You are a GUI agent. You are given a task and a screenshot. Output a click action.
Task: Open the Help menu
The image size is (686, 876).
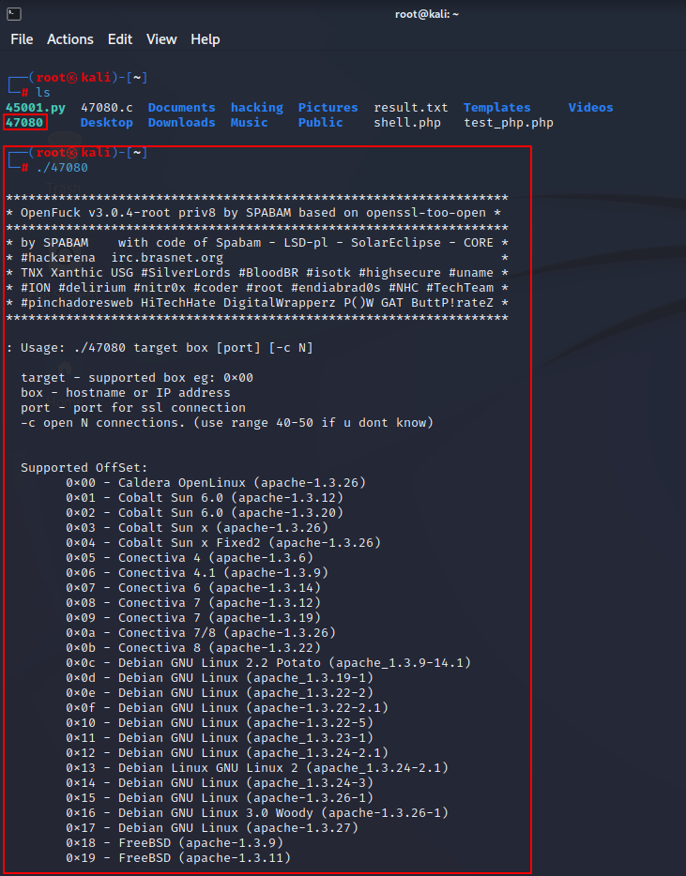(206, 39)
